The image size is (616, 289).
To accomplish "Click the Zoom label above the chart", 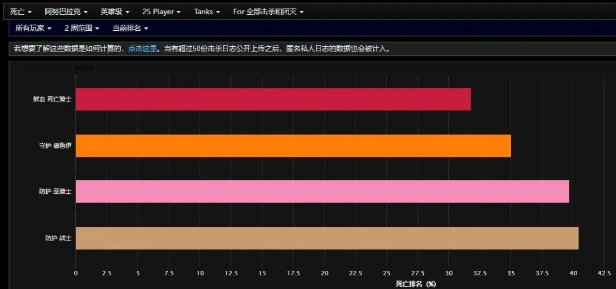I will (x=84, y=68).
